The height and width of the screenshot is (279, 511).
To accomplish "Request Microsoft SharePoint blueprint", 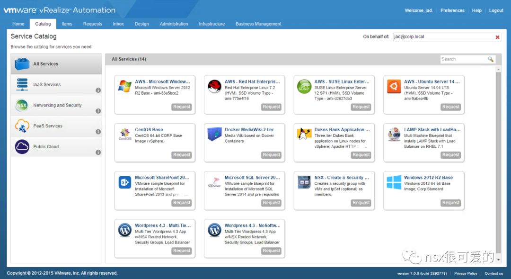I will pyautogui.click(x=182, y=203).
